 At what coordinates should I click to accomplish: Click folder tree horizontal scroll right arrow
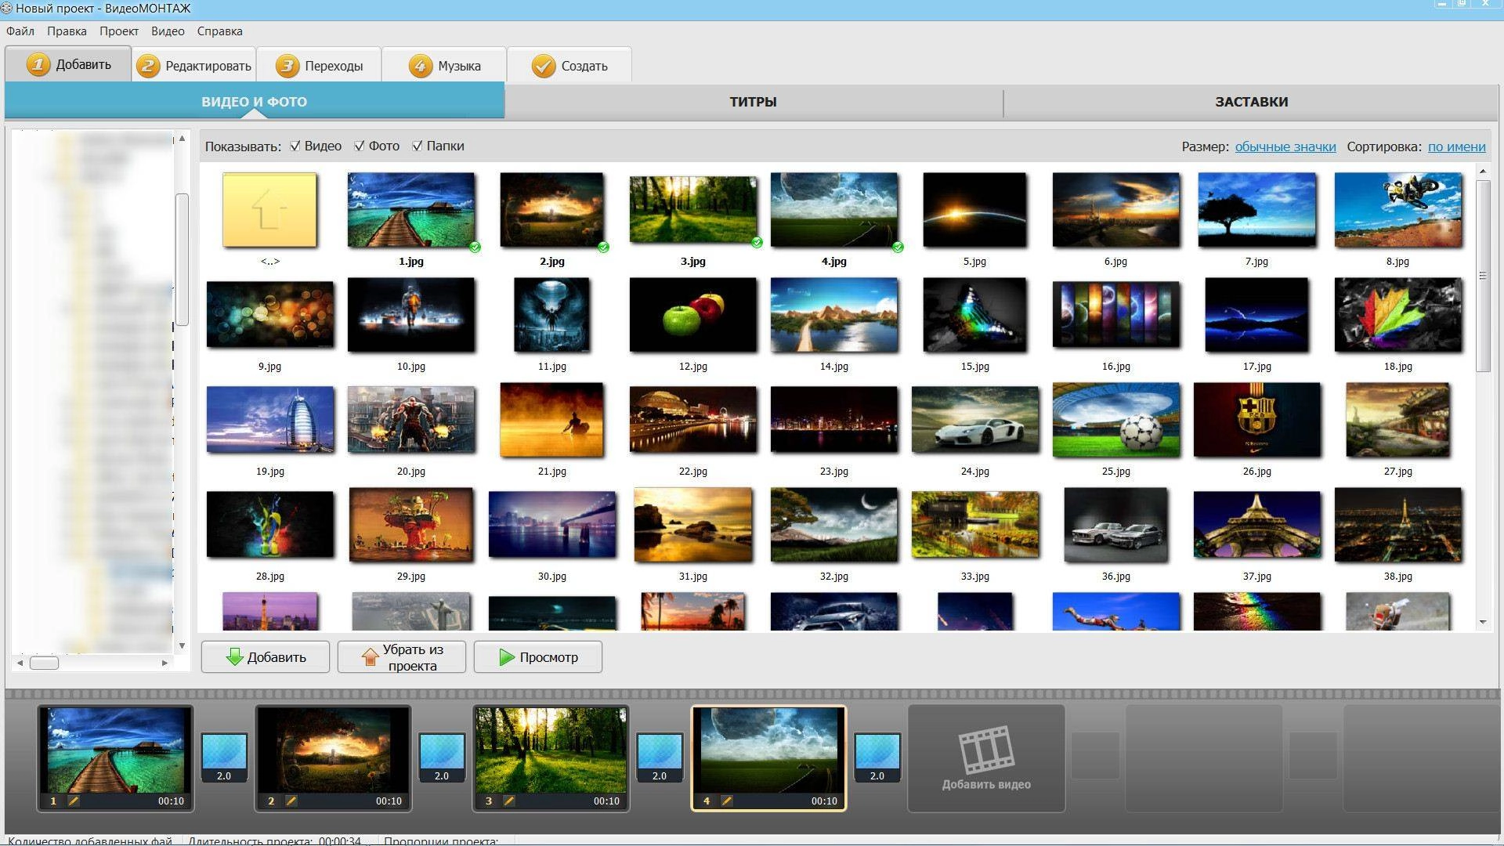(164, 663)
